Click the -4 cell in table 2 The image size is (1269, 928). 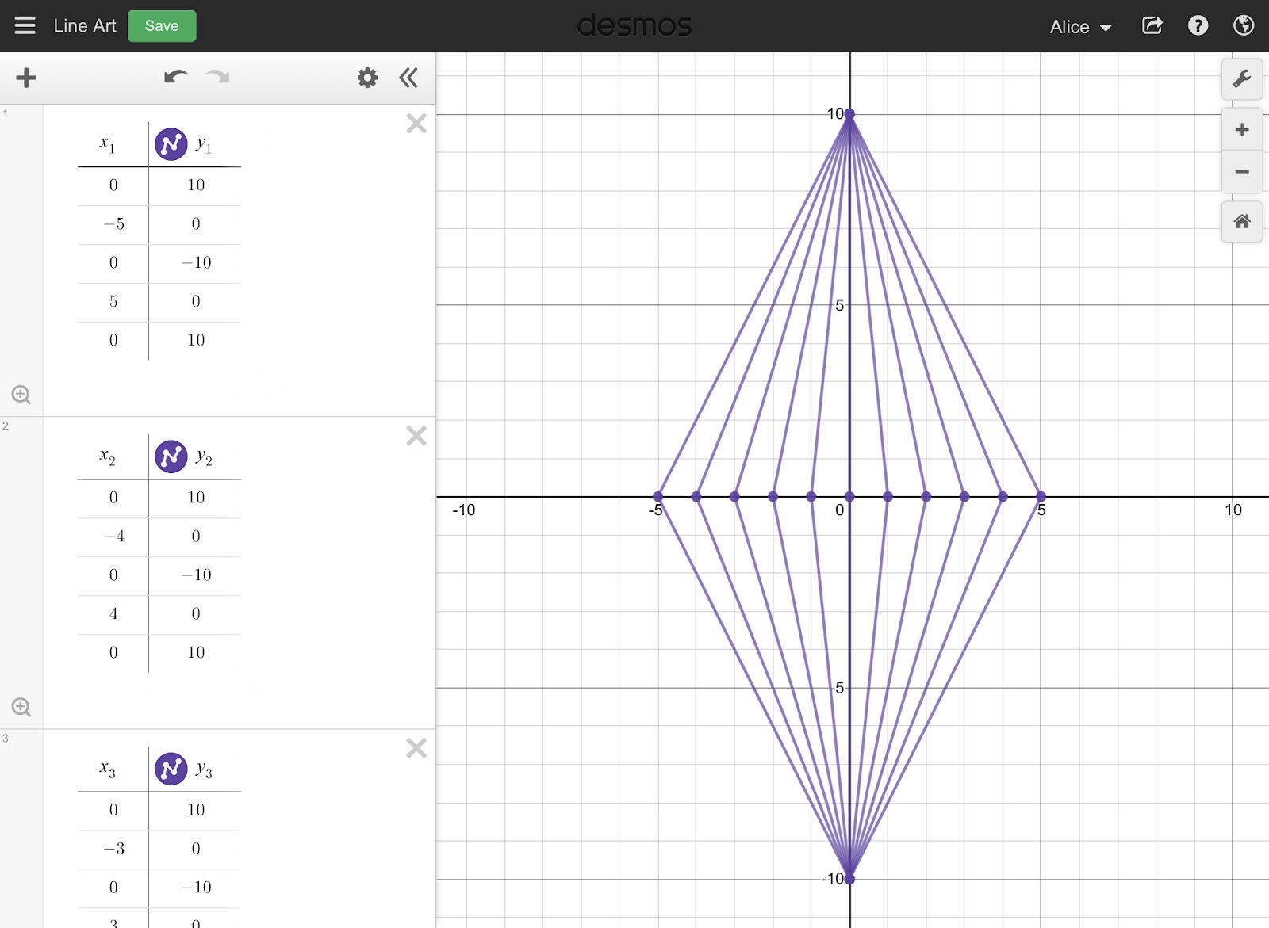[113, 537]
